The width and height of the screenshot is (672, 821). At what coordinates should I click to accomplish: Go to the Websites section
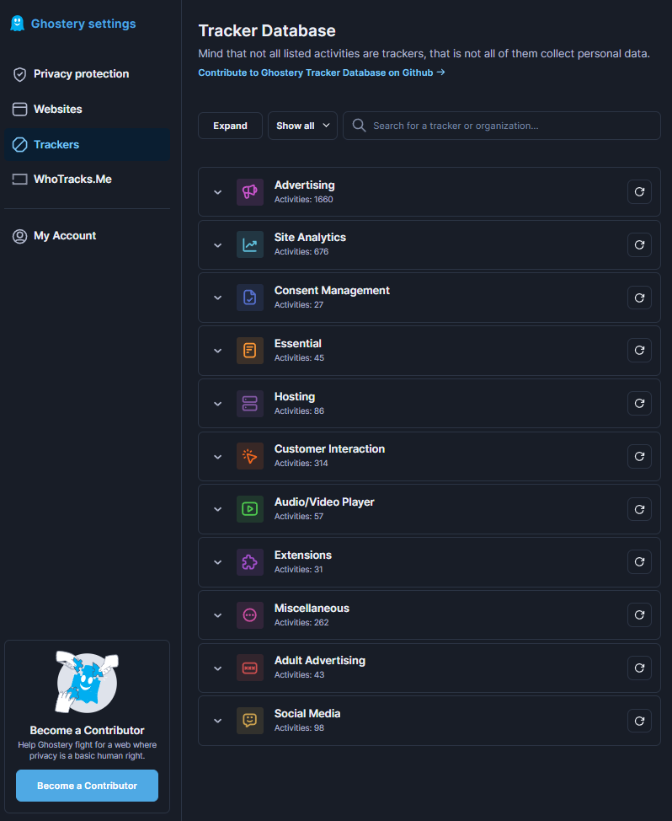(88, 109)
